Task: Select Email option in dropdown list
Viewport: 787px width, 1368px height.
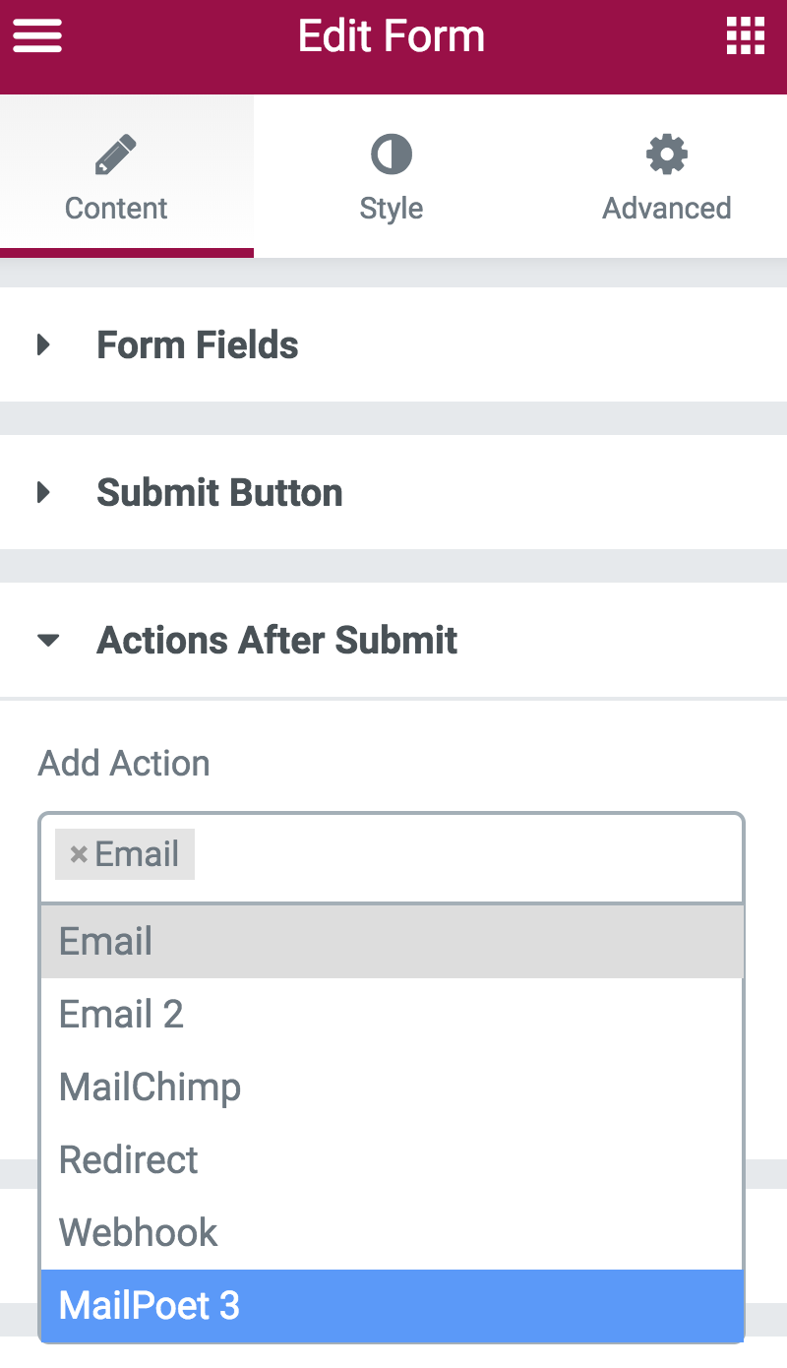Action: 106,942
